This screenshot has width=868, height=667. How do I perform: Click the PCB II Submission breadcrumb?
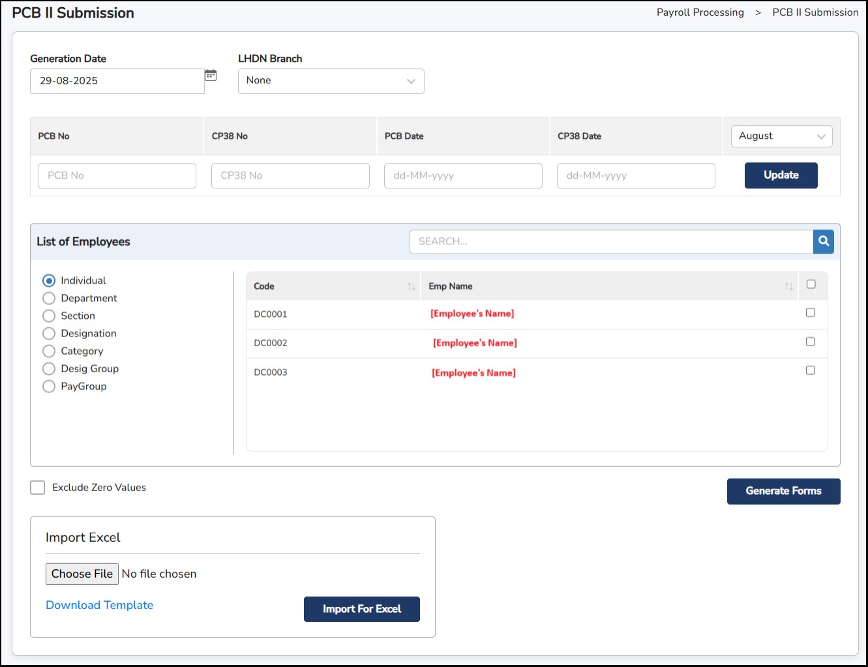pos(815,12)
